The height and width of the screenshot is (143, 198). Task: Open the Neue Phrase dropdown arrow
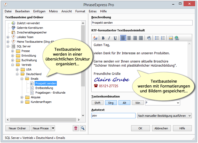pos(53,128)
